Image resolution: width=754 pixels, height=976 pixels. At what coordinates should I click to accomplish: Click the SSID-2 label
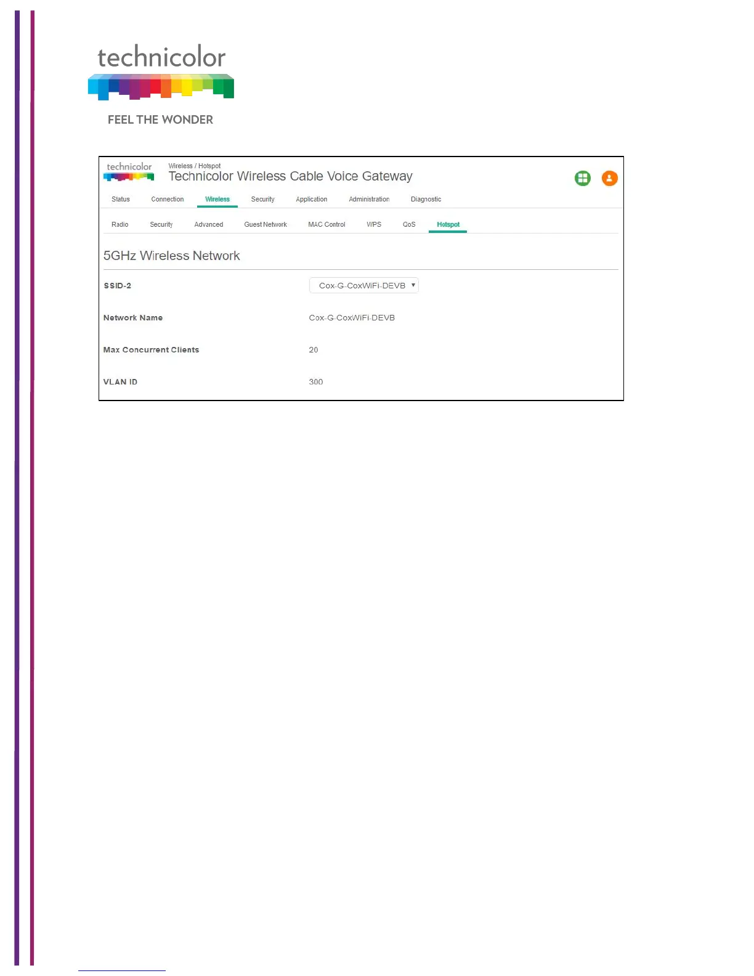tap(117, 285)
